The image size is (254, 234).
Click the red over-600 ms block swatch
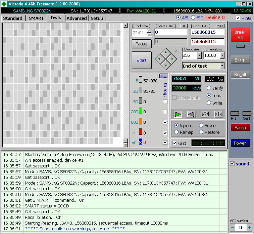[141, 131]
